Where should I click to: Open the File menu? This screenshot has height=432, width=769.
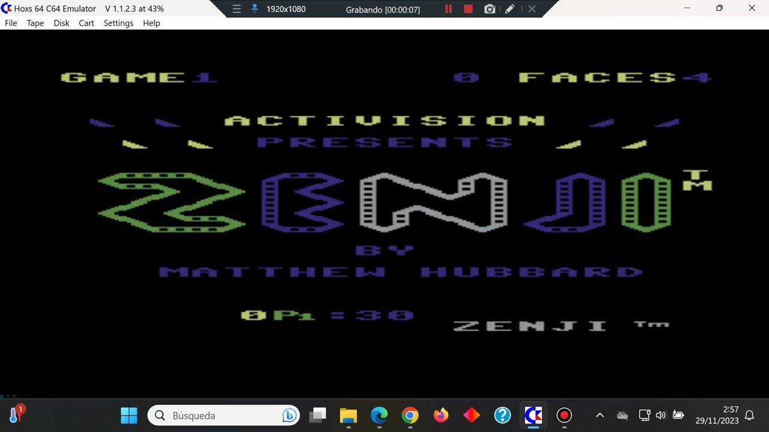point(11,23)
